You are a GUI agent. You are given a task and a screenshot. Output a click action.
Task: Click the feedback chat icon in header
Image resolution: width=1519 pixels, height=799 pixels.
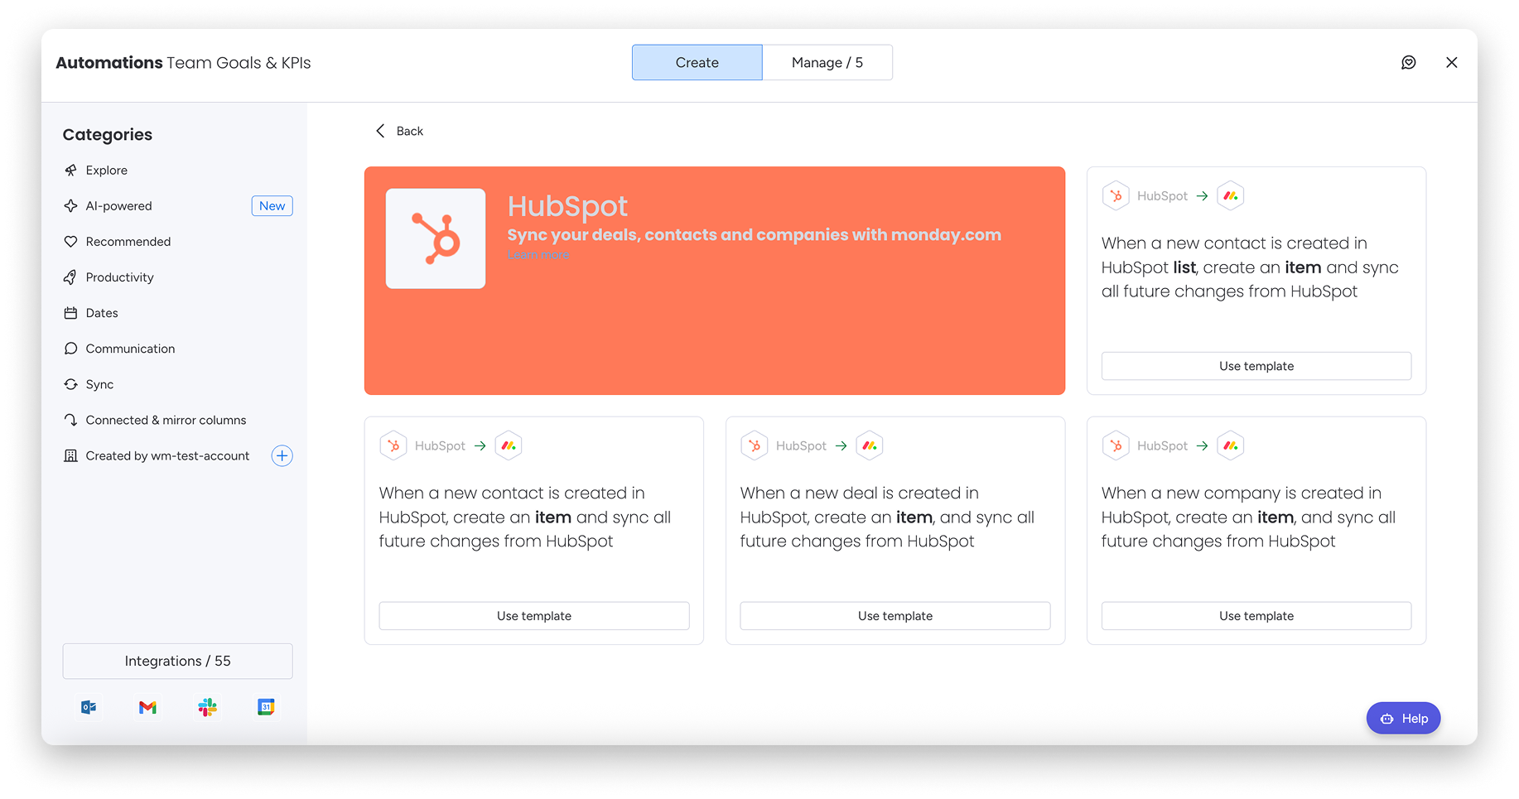point(1408,63)
